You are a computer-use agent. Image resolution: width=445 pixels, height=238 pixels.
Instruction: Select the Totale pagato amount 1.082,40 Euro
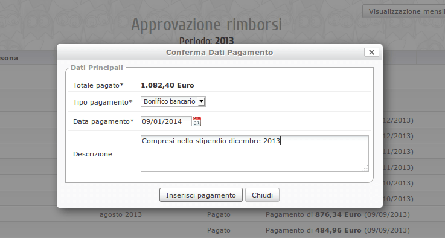coord(167,85)
